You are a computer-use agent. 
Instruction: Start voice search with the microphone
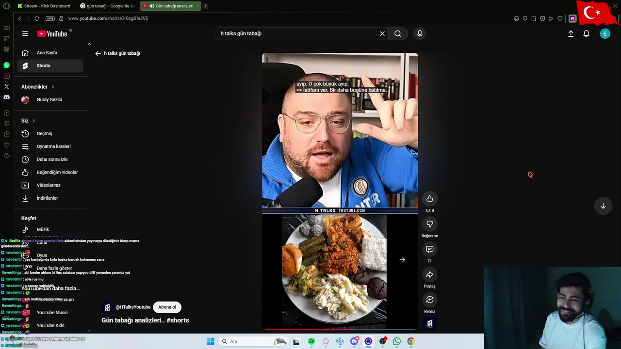[x=420, y=33]
